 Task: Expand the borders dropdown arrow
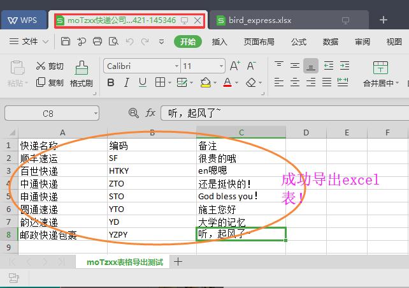tap(169, 83)
